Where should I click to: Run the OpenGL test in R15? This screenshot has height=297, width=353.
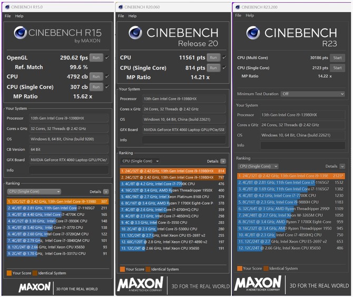tap(96, 57)
